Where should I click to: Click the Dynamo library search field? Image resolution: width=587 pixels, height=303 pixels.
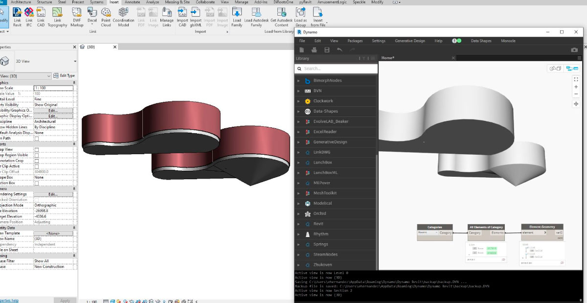pyautogui.click(x=336, y=69)
